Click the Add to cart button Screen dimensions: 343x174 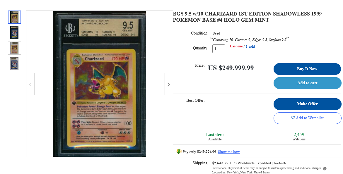point(307,83)
